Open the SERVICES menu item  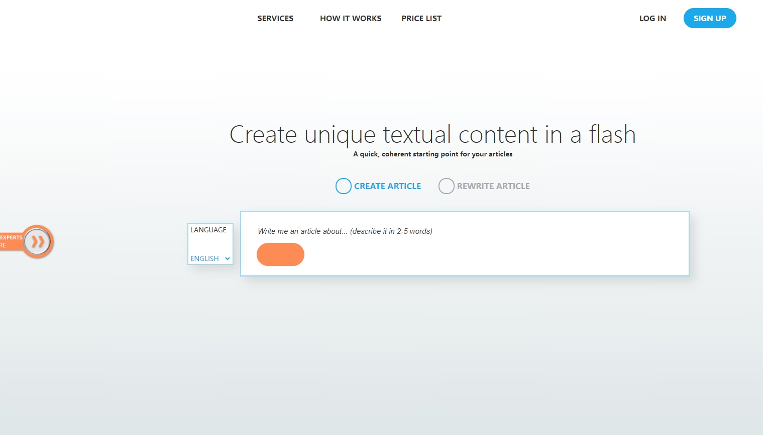(x=275, y=19)
